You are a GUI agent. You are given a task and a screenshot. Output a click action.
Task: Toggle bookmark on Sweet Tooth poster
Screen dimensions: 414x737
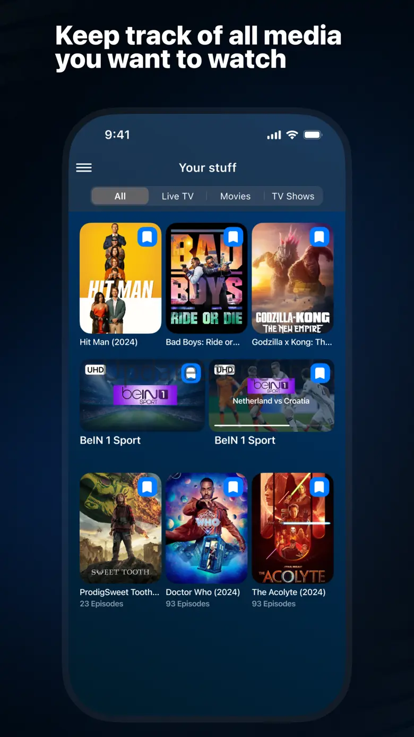[x=147, y=487]
